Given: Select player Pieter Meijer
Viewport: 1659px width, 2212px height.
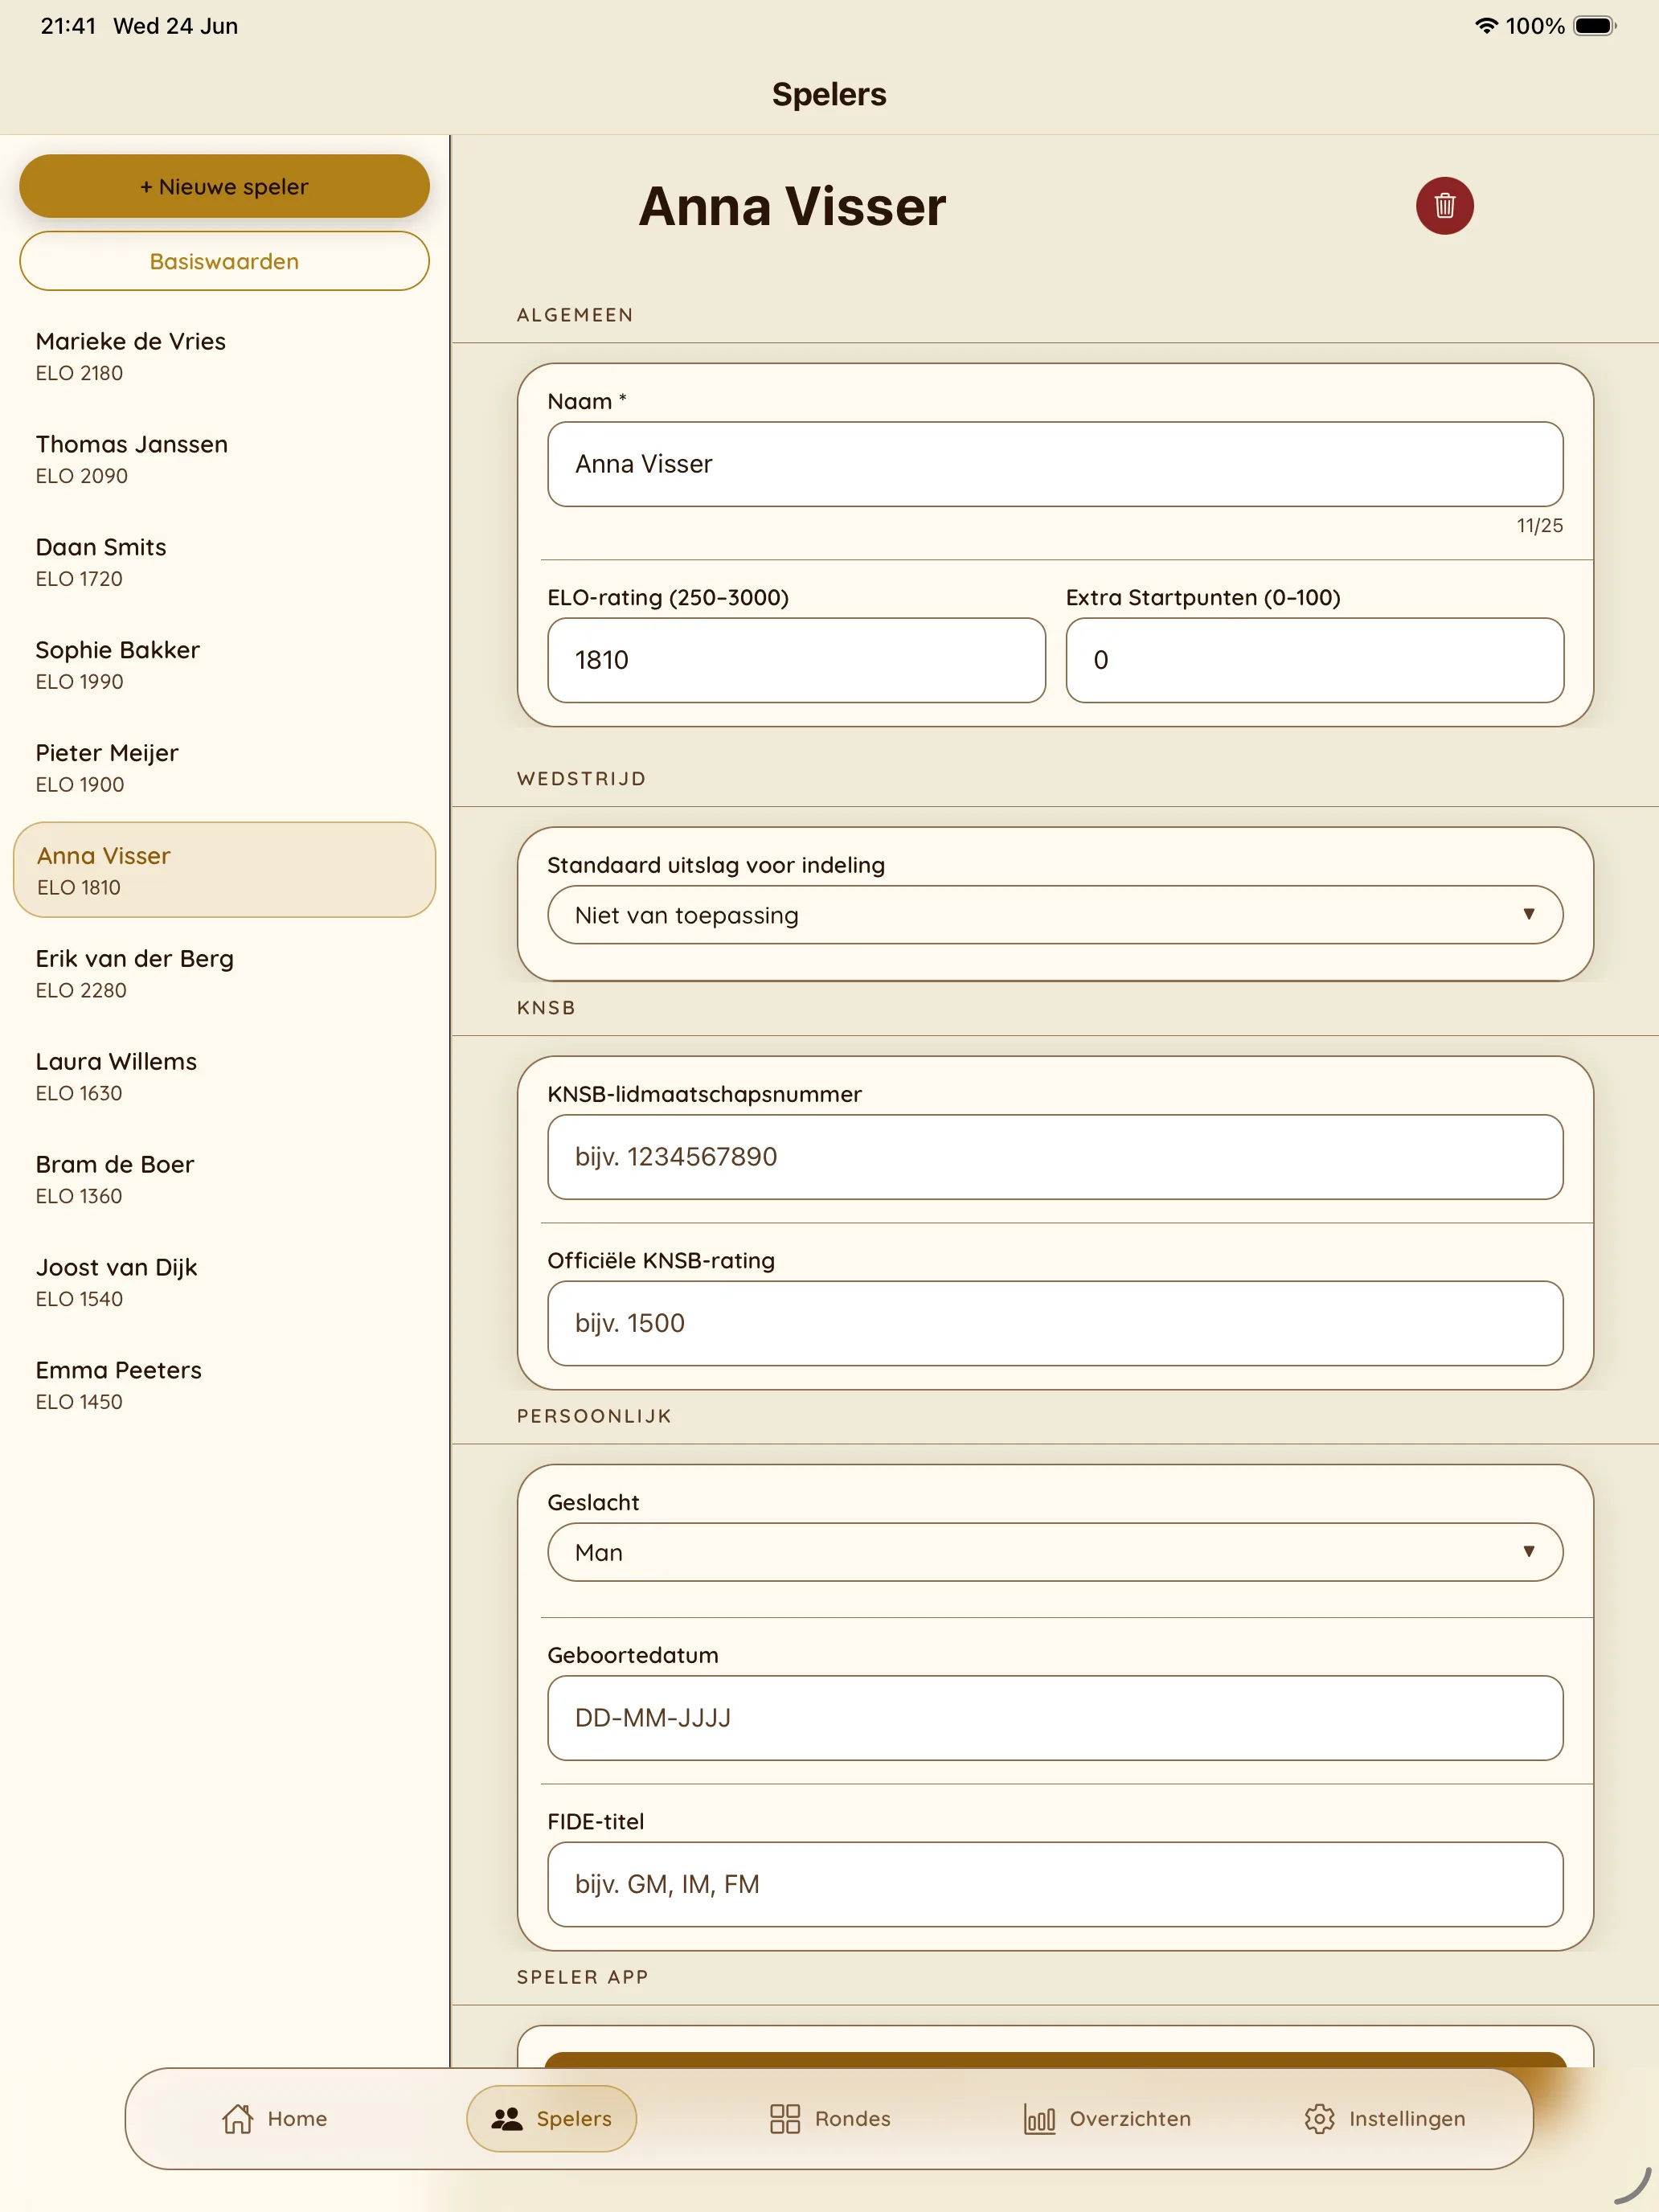Looking at the screenshot, I should (x=224, y=768).
